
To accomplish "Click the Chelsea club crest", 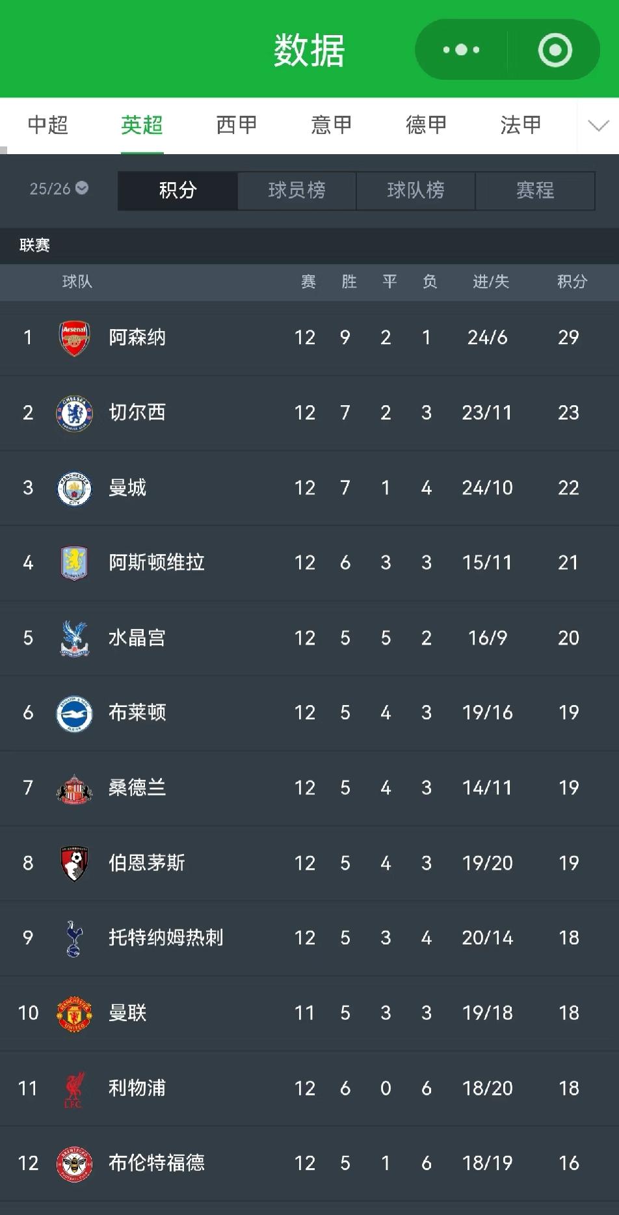I will click(74, 413).
